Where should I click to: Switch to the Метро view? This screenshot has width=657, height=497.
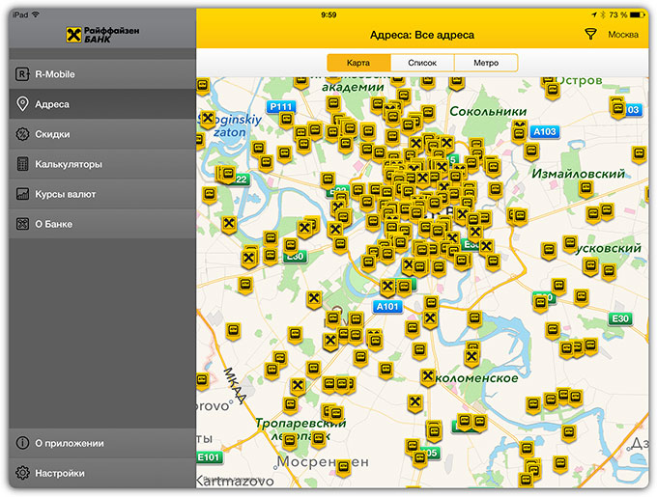coord(486,63)
